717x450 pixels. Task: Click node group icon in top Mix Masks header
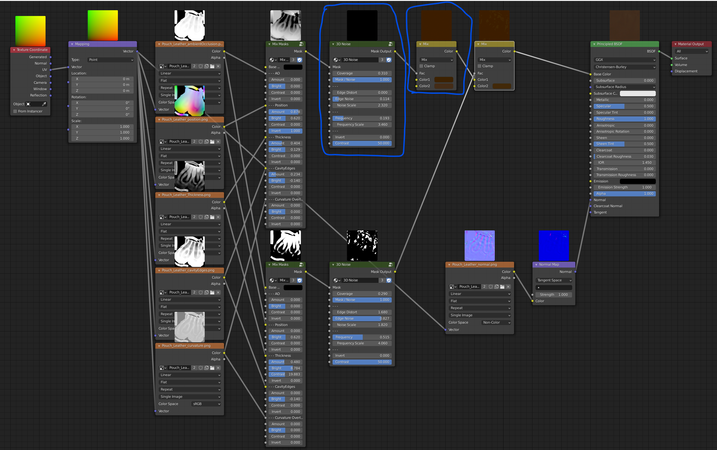coord(301,44)
